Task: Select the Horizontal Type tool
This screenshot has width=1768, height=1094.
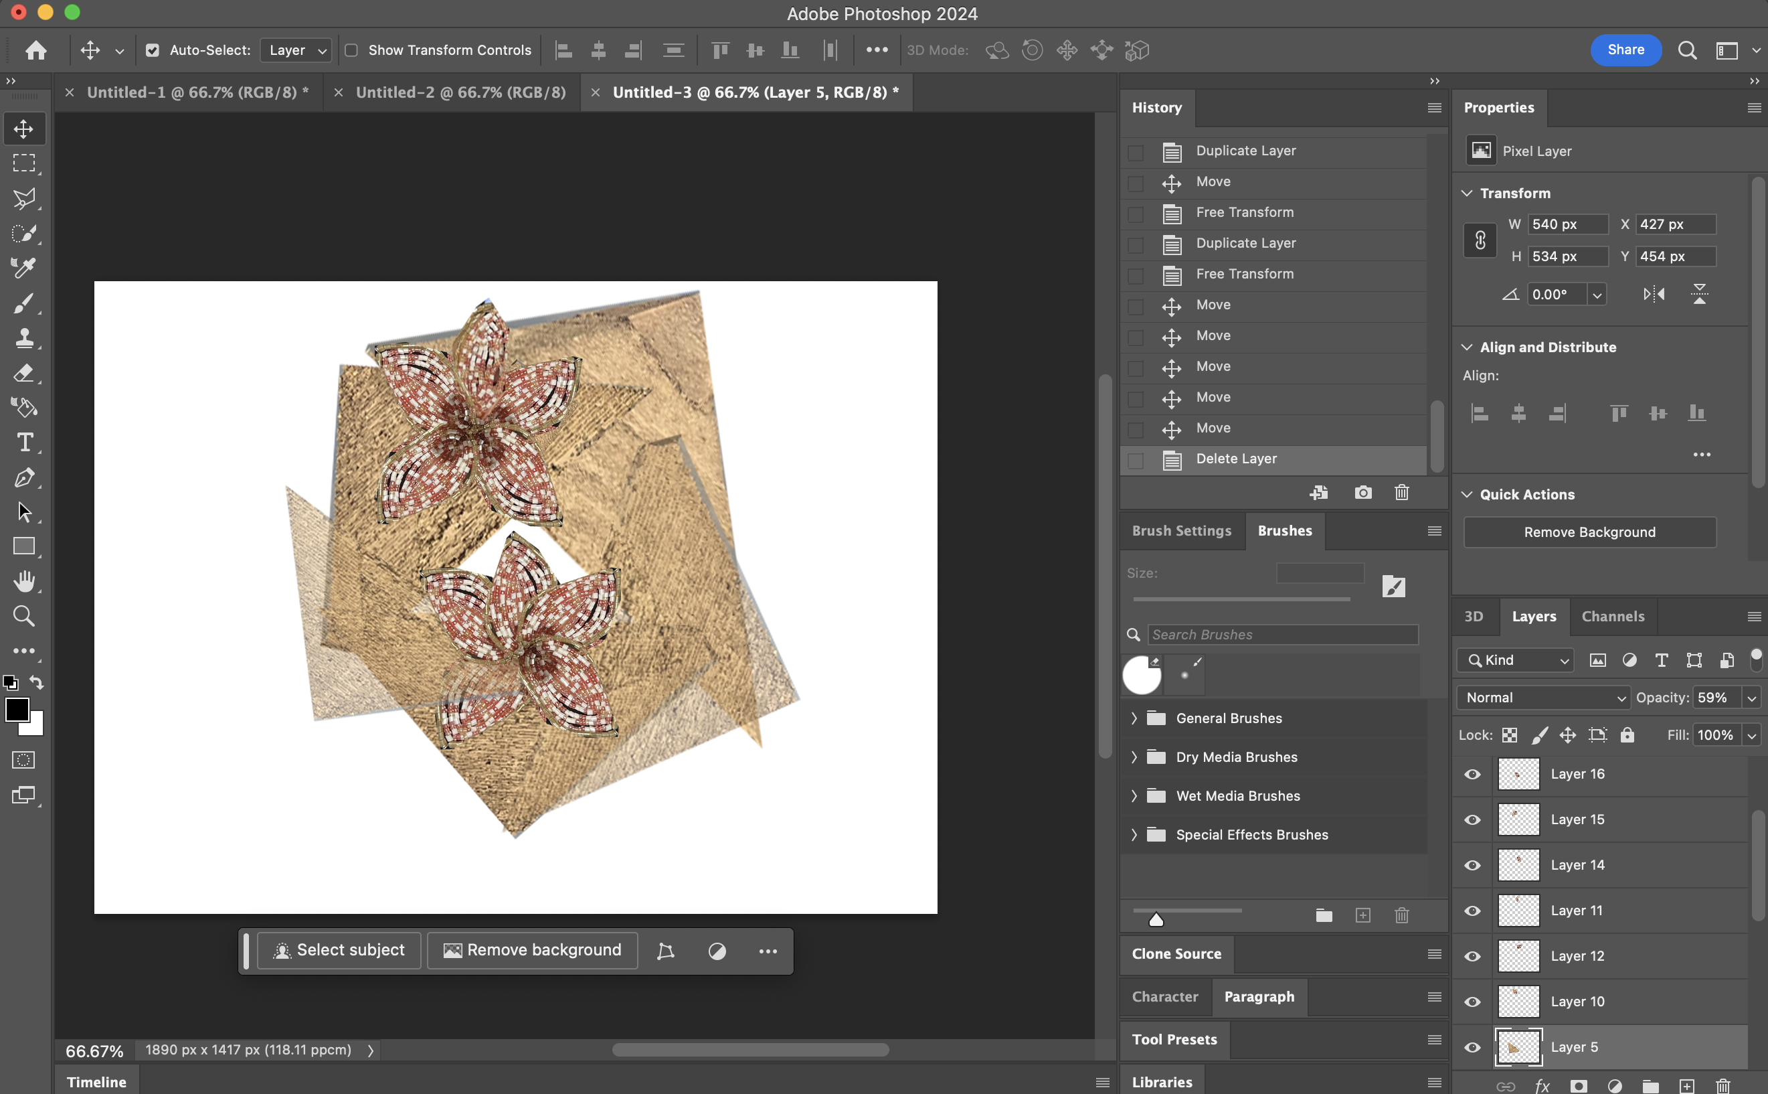Action: point(24,442)
